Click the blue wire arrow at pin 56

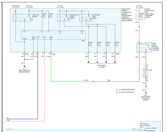(x=106, y=62)
